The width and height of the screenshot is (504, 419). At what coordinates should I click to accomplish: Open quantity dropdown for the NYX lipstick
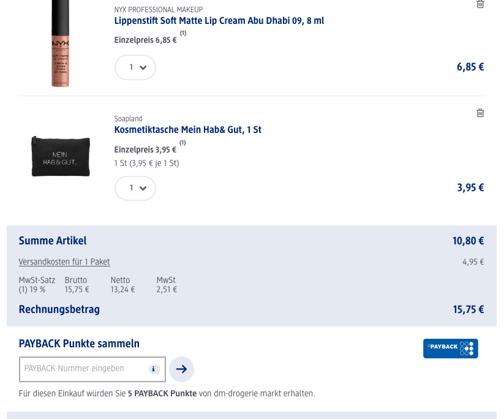click(135, 67)
